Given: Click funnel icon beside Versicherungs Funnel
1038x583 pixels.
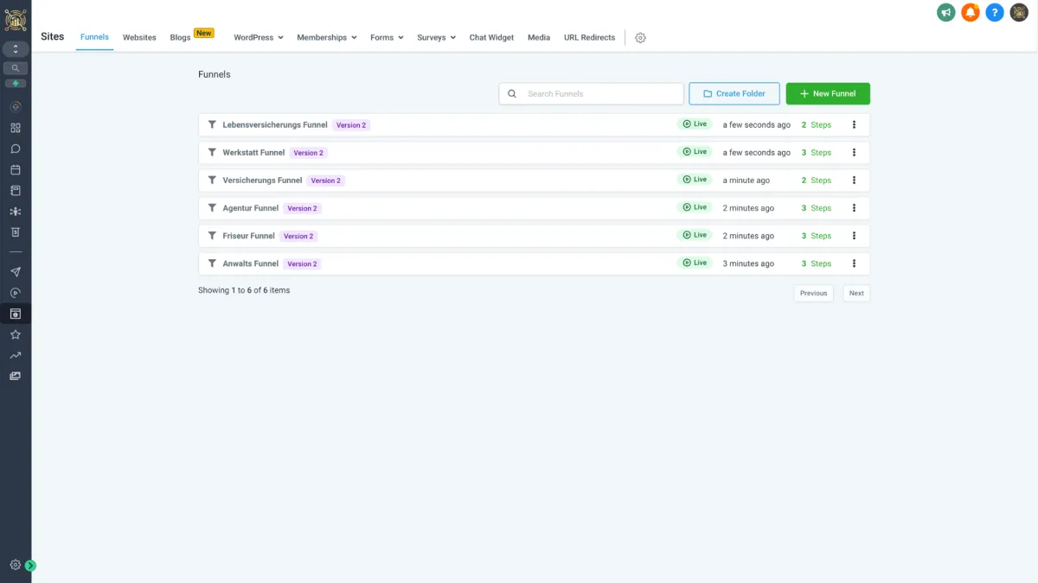Looking at the screenshot, I should (212, 180).
